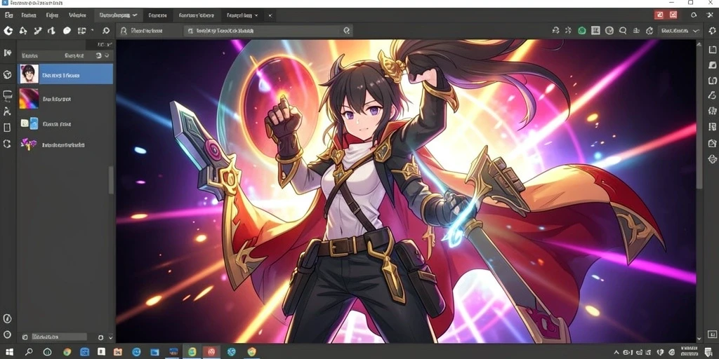Viewport: 719px width, 359px height.
Task: Click the triangle shape tool icon
Action: pyautogui.click(x=22, y=31)
